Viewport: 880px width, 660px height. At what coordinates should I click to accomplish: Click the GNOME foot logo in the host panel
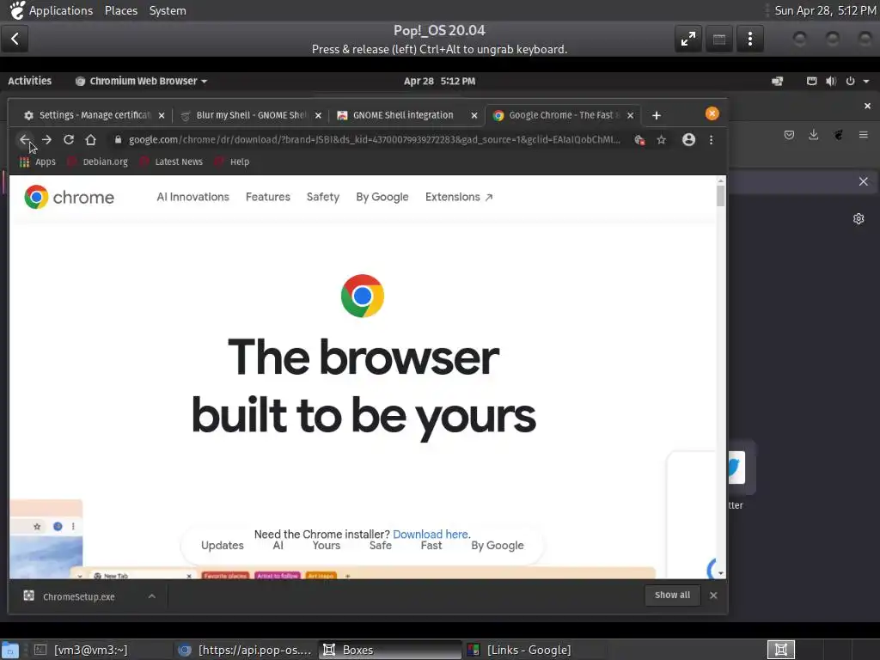click(x=17, y=10)
